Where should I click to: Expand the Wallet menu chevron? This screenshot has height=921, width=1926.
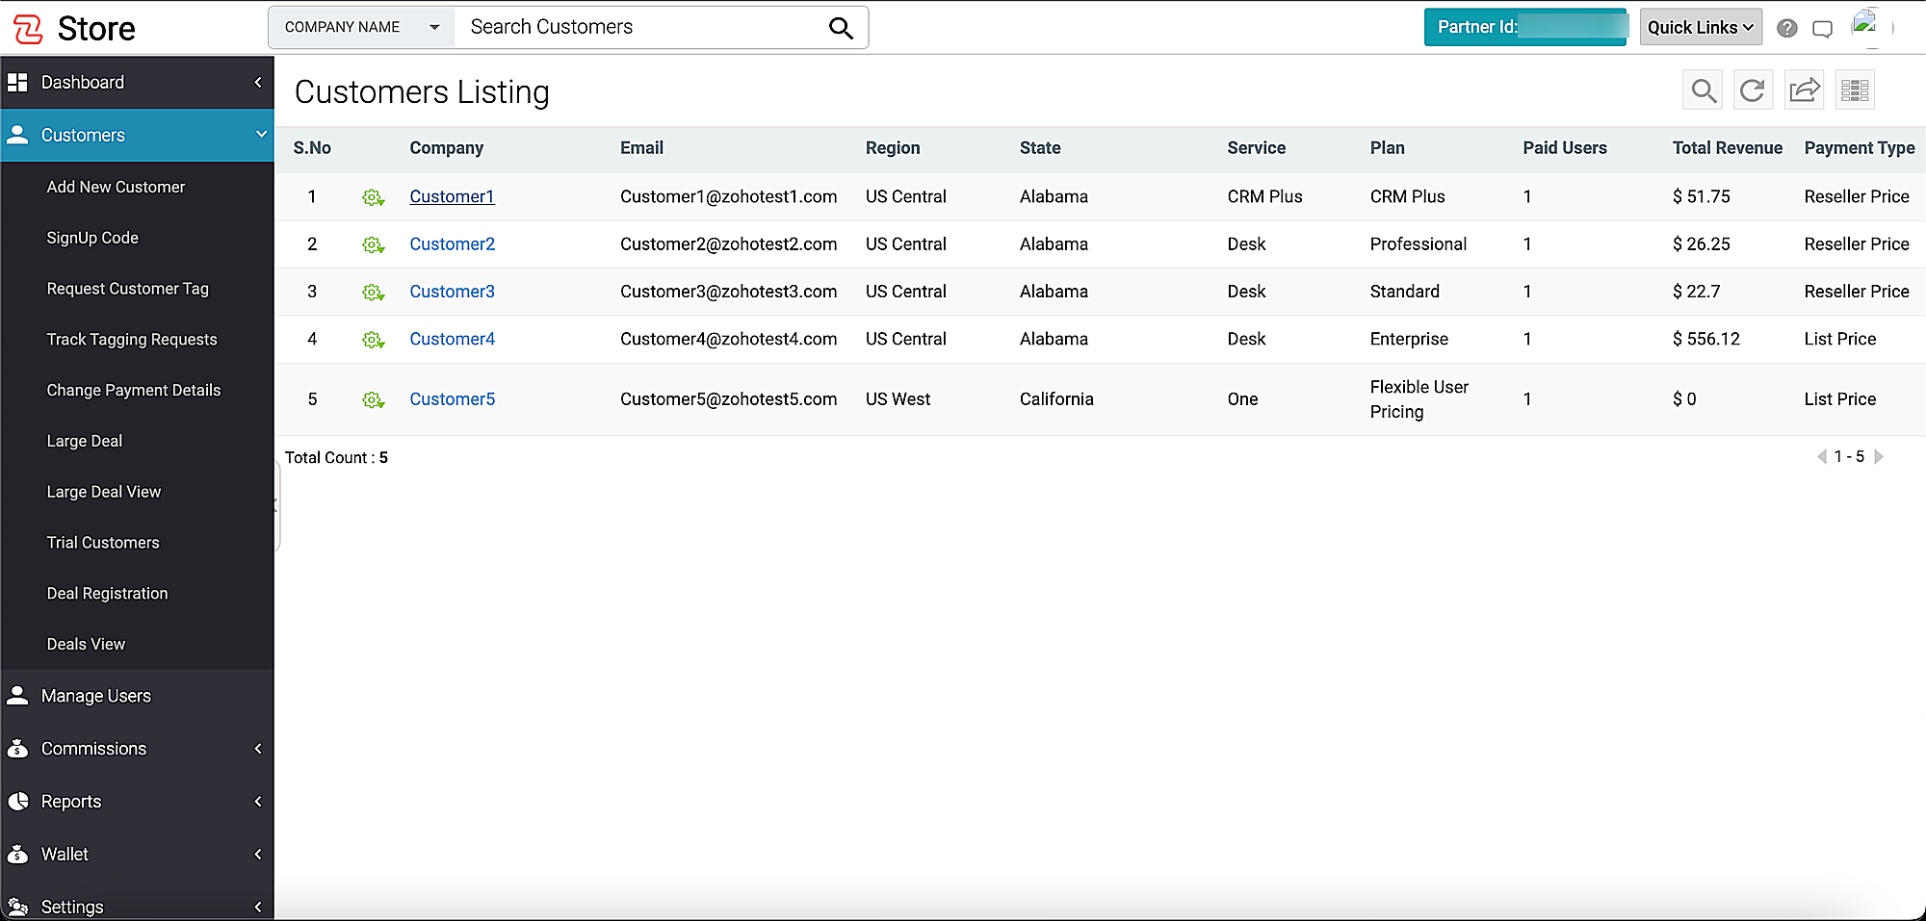[258, 855]
